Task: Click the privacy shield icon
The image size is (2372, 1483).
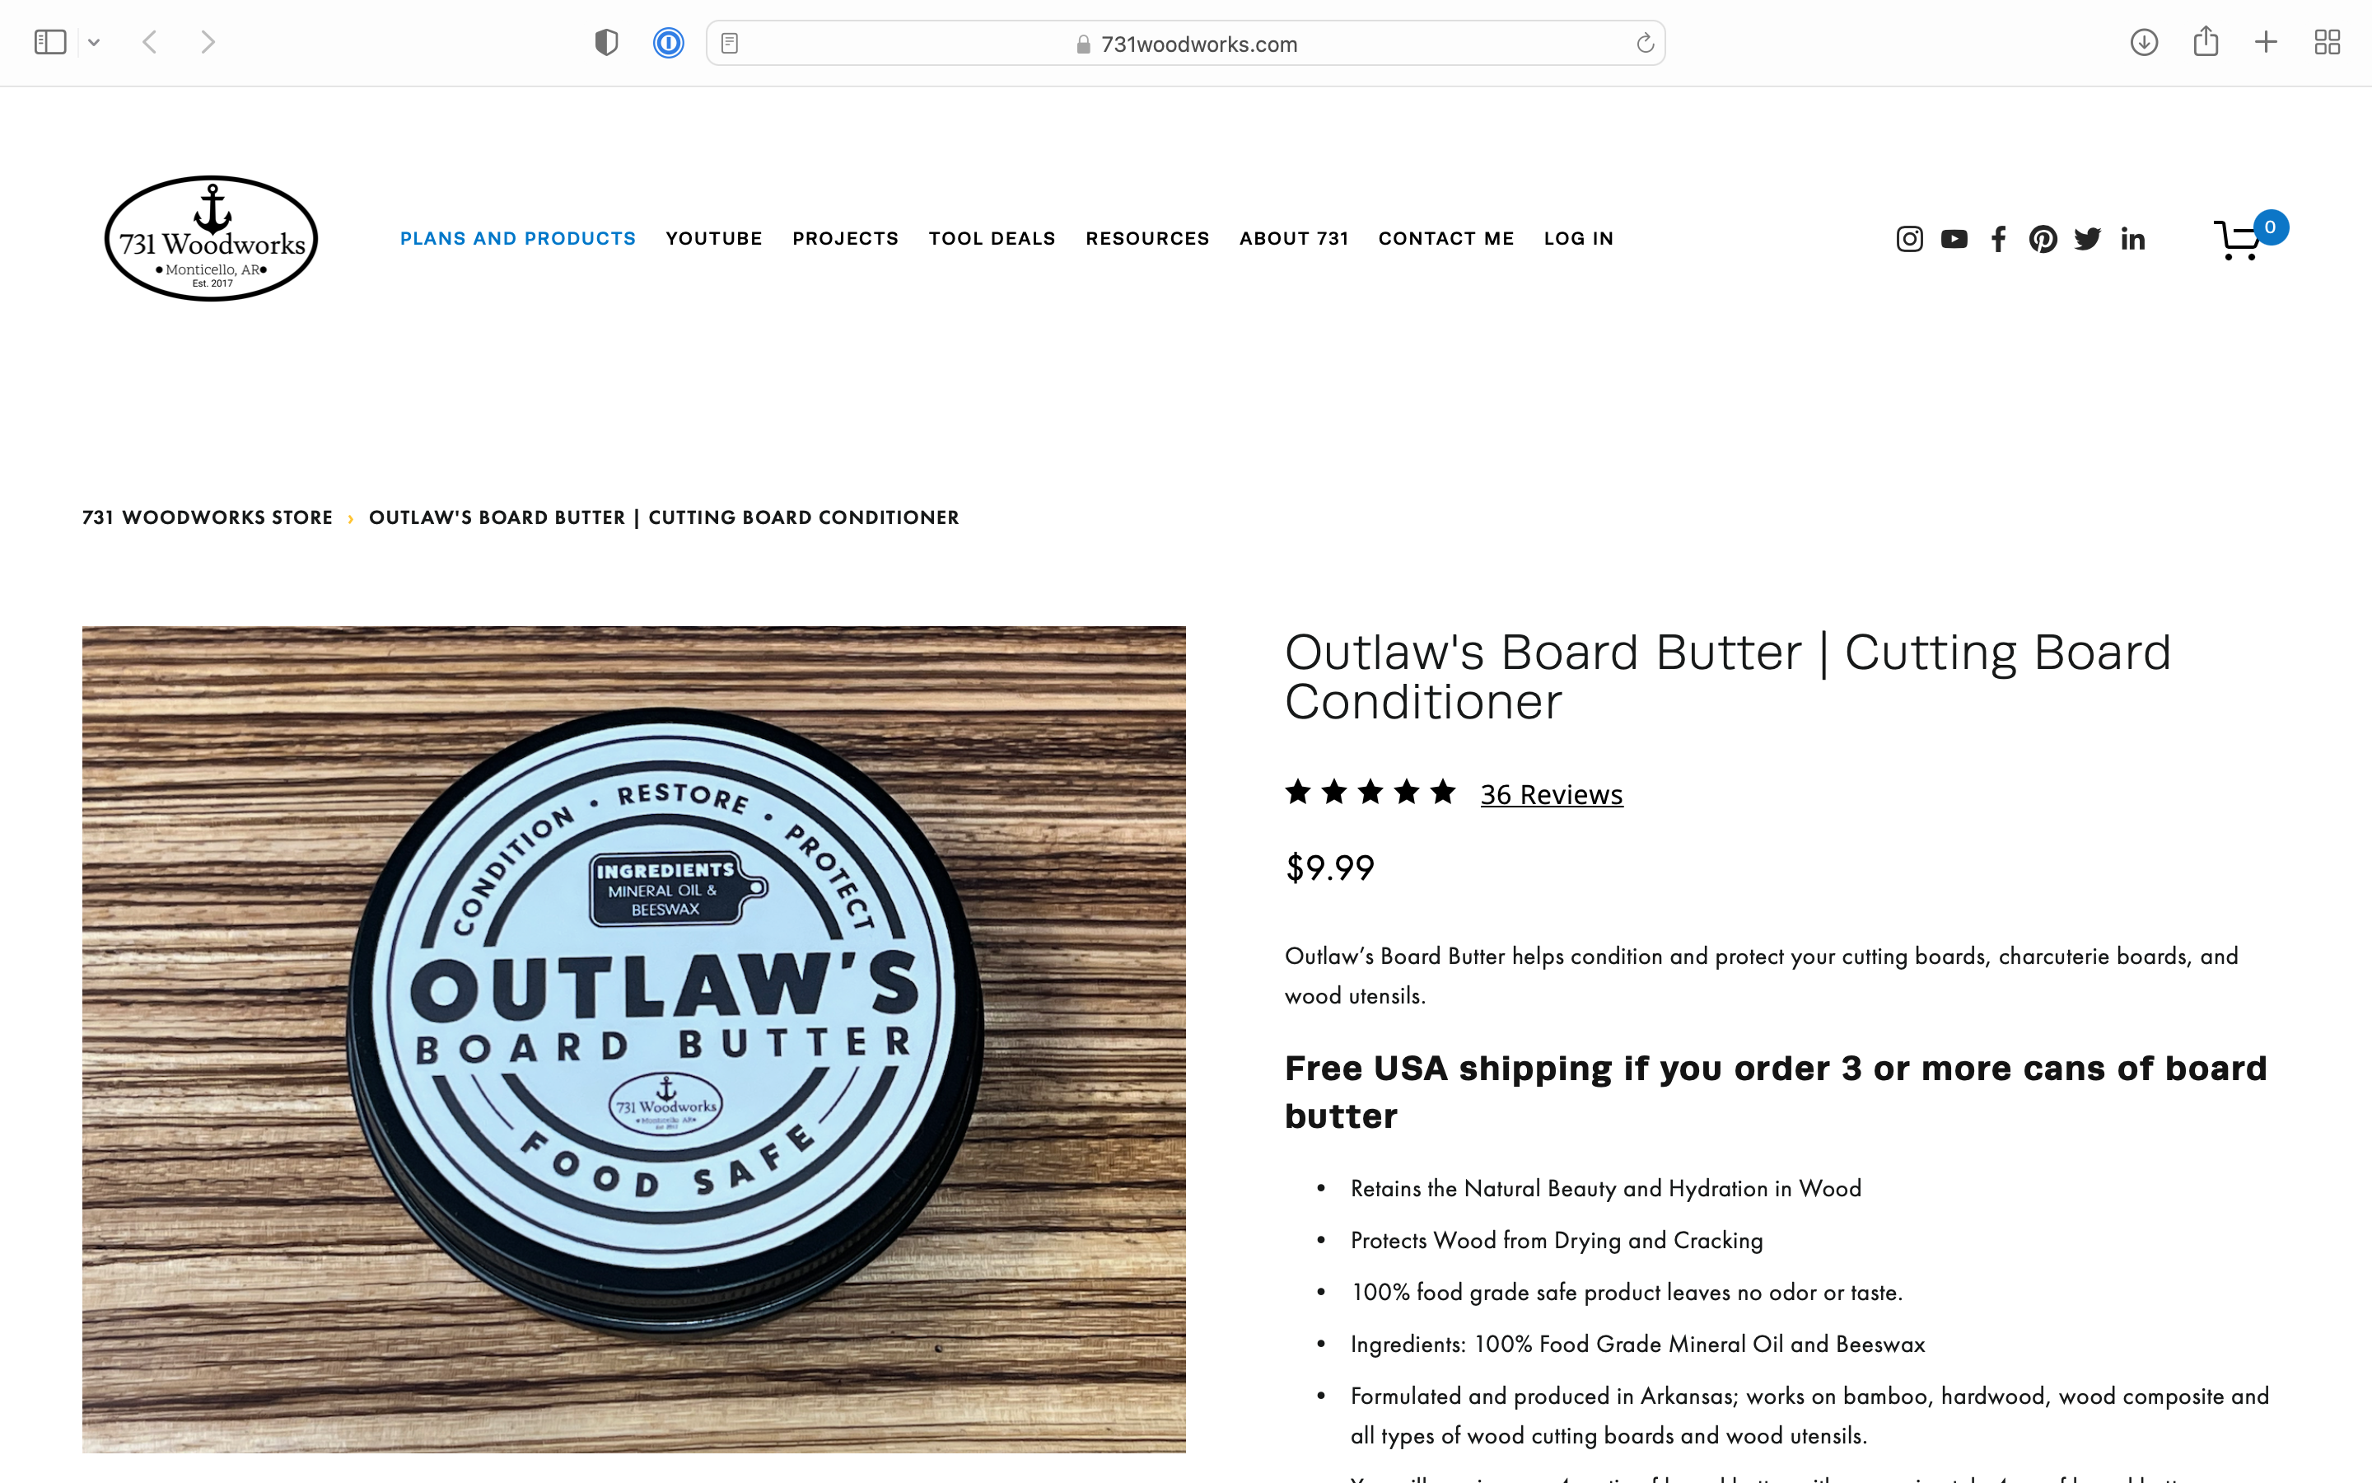Action: [607, 43]
